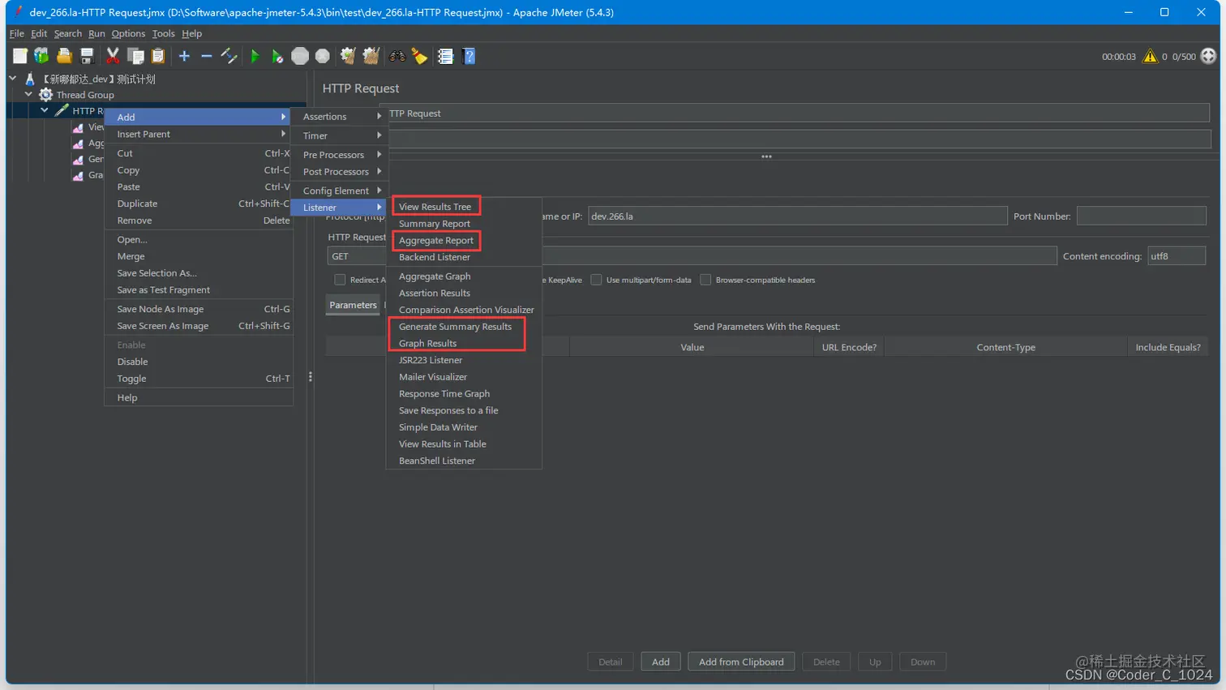Click the Shutdown toolbar icon
The height and width of the screenshot is (690, 1226).
[x=323, y=56]
